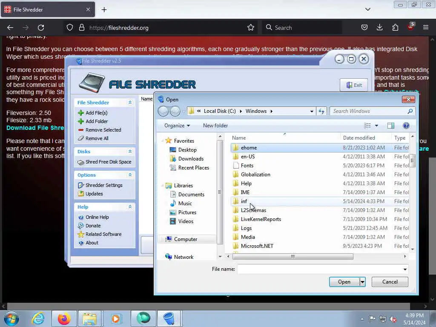
Task: Expand the Windows breadcrumb arrow in address bar
Action: pyautogui.click(x=271, y=111)
